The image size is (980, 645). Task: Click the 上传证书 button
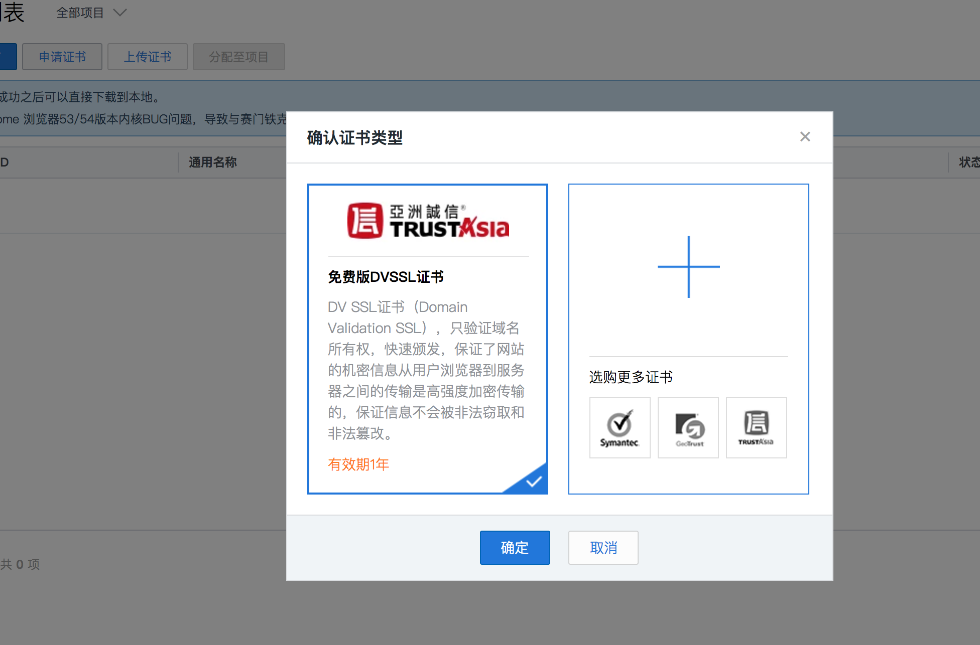coord(147,57)
